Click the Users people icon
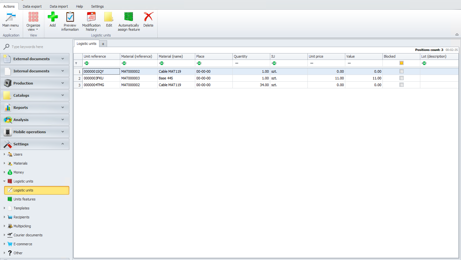This screenshot has height=260, width=461. point(10,154)
